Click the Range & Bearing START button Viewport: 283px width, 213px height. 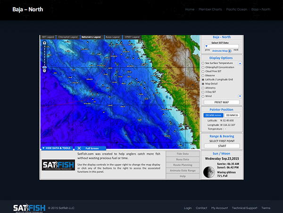(x=222, y=146)
